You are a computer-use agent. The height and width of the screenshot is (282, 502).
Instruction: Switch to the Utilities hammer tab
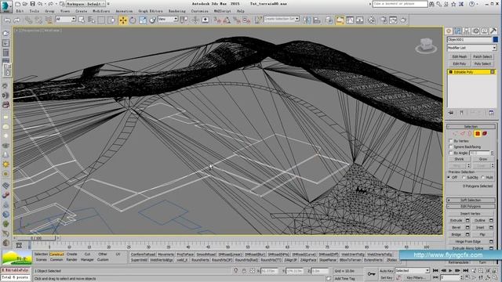pyautogui.click(x=493, y=31)
